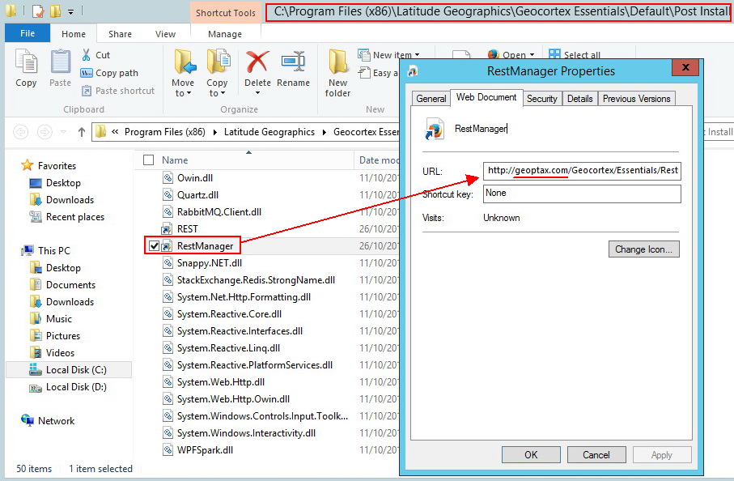The image size is (734, 481).
Task: Open Downloads under Favorites
Action: coord(70,200)
